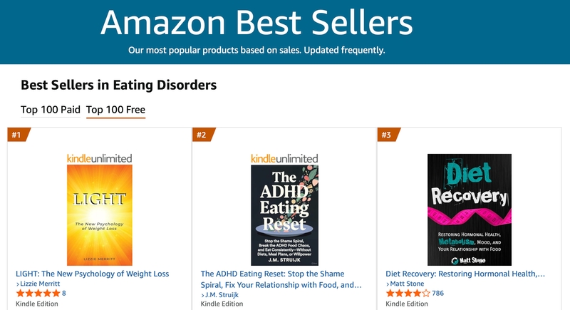The image size is (570, 310).
Task: Click the star rating for Diet Recovery
Action: pos(408,294)
